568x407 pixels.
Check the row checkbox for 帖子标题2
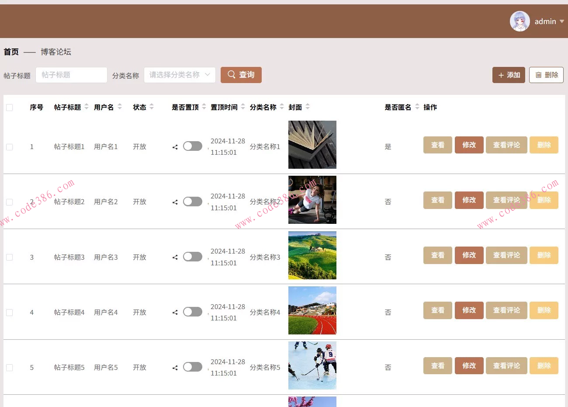point(9,202)
